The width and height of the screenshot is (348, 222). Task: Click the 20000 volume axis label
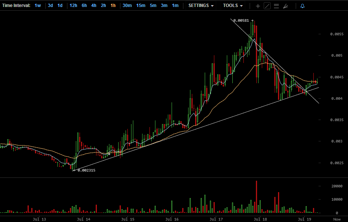point(337,186)
